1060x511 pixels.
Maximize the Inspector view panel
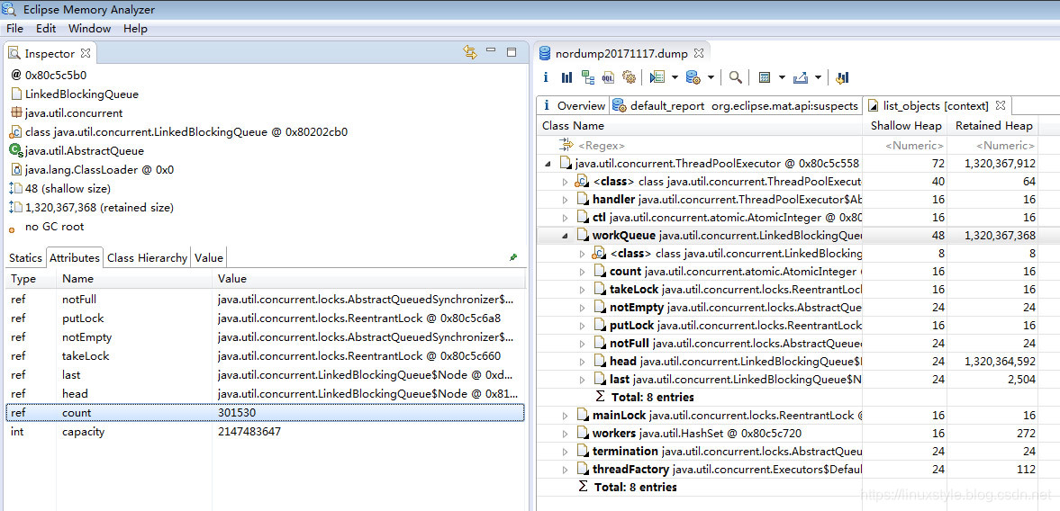tap(512, 52)
